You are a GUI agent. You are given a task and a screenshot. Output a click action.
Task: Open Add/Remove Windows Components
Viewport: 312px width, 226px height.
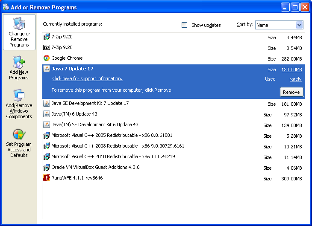click(19, 104)
